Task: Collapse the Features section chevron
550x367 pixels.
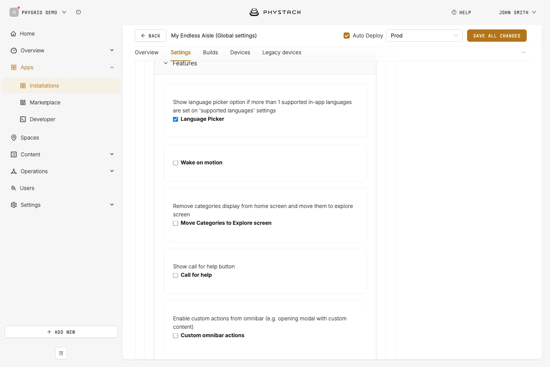Action: (166, 63)
